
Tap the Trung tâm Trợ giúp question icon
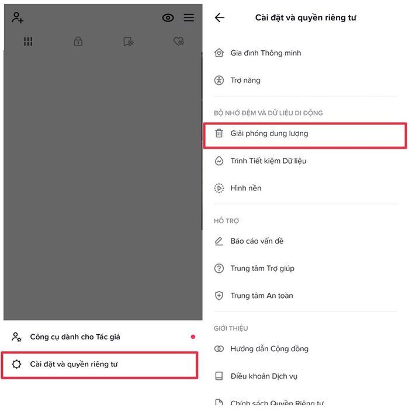click(x=219, y=268)
